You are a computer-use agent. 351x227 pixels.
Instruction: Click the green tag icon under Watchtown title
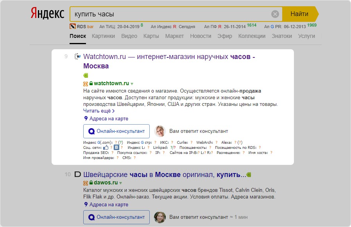coord(86,75)
